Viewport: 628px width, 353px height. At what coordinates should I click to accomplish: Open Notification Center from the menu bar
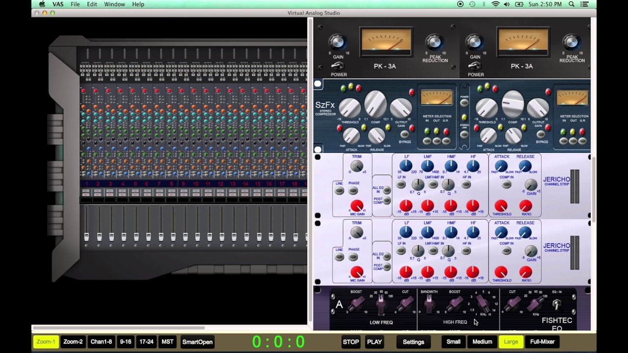tap(584, 4)
